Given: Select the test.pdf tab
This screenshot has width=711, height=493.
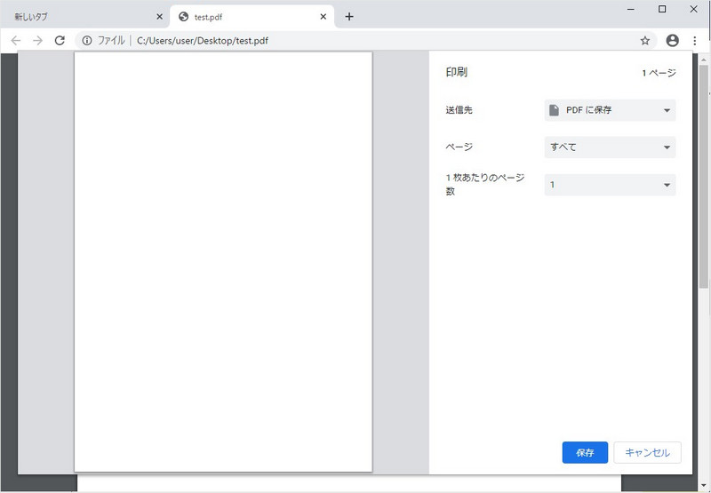Looking at the screenshot, I should 252,17.
